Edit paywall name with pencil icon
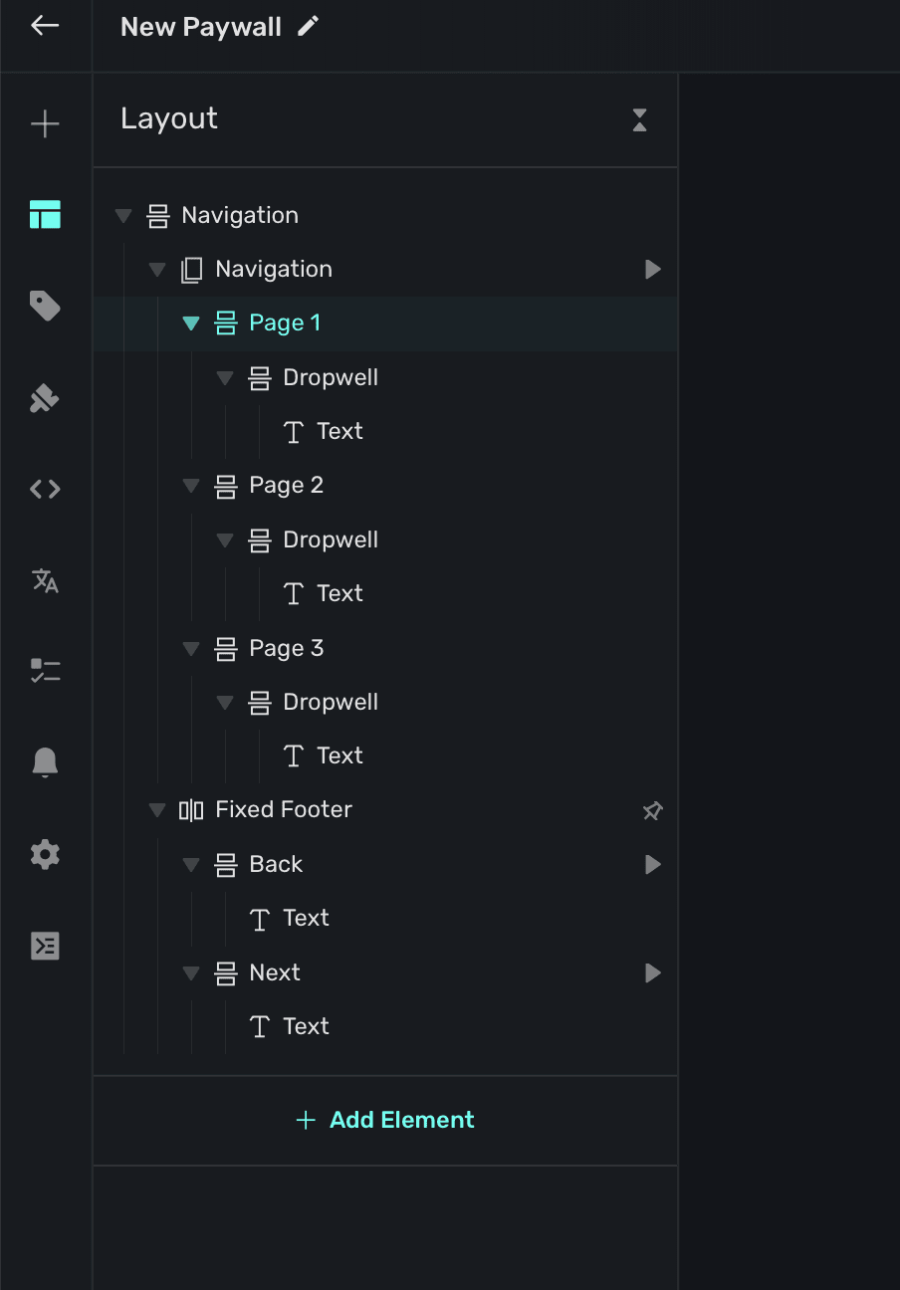900x1290 pixels. point(309,27)
